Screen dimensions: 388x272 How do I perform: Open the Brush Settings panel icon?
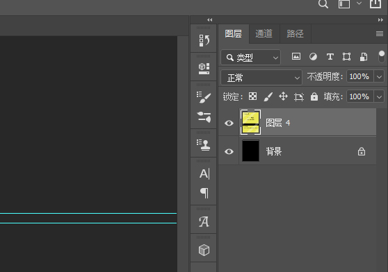pos(204,97)
